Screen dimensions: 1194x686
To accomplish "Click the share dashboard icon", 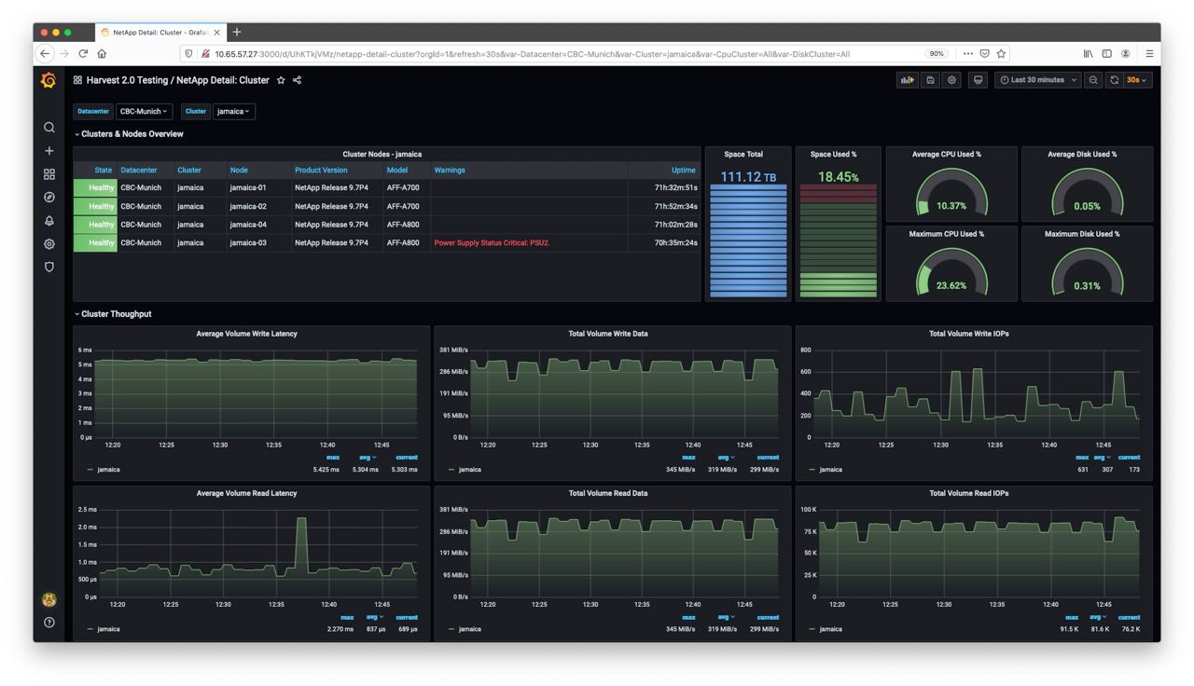I will pyautogui.click(x=298, y=80).
